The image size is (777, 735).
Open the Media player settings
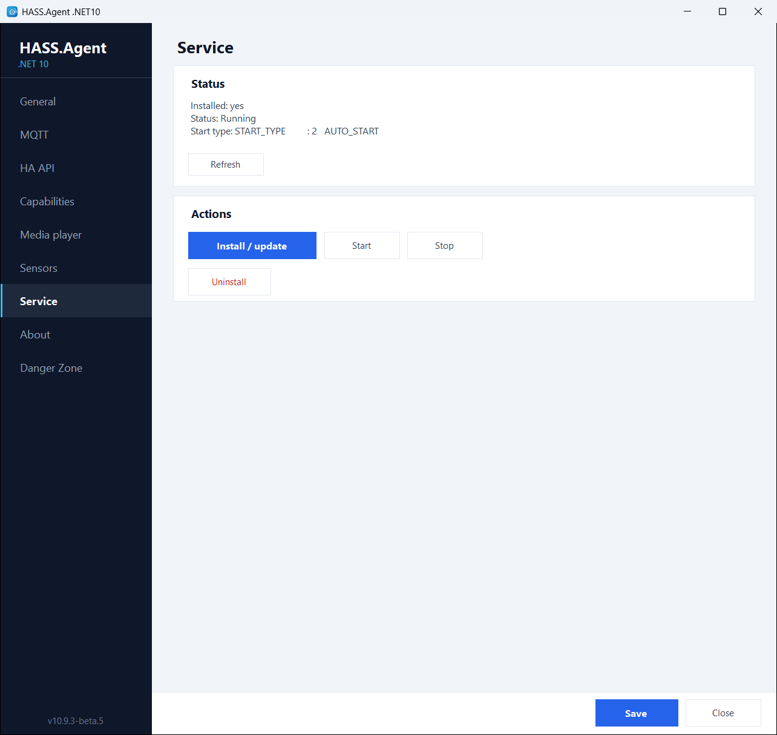point(76,235)
